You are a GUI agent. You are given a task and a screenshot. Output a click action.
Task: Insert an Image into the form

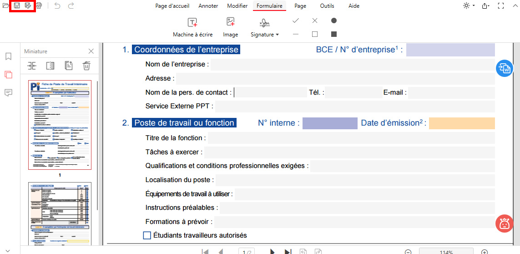231,28
